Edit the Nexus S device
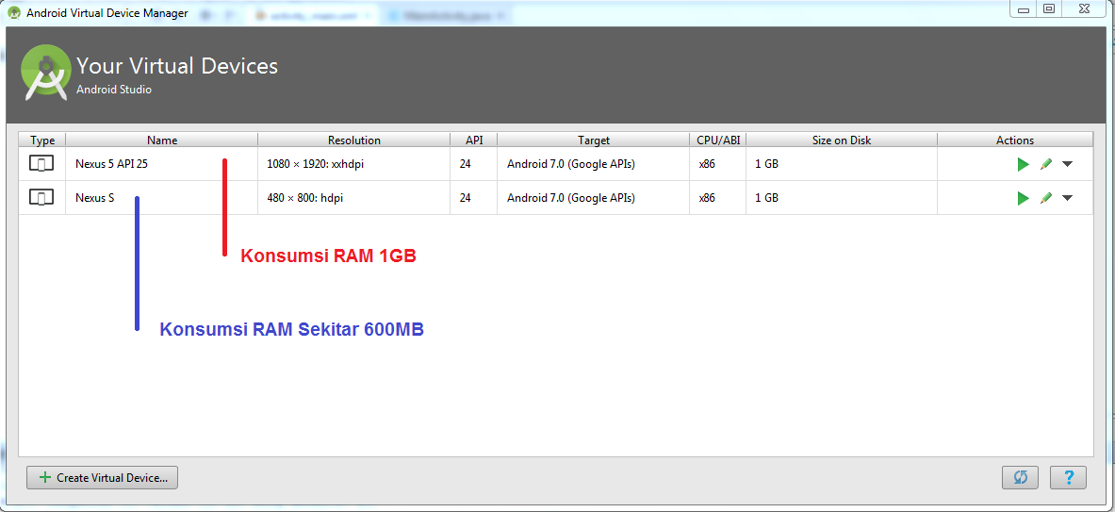This screenshot has height=512, width=1115. pos(1045,198)
